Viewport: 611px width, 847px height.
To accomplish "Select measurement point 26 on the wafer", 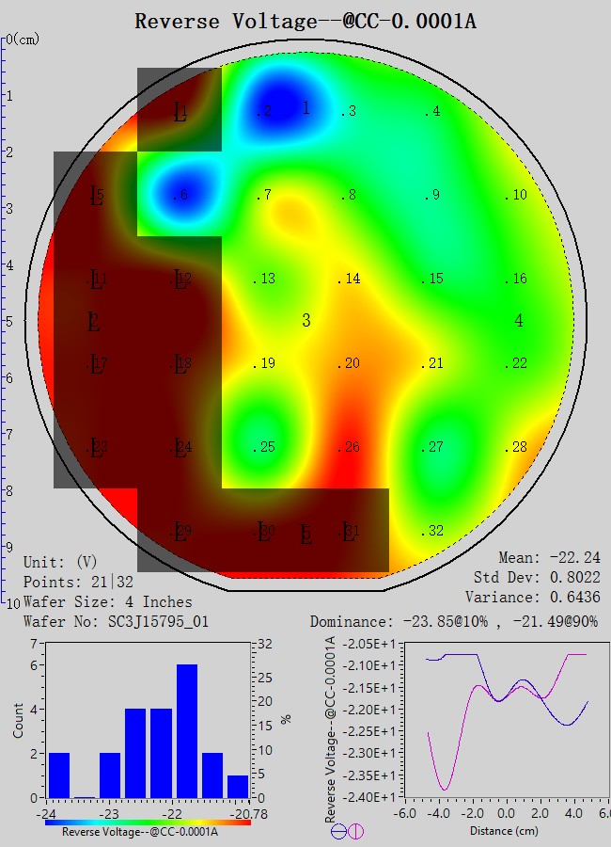I will click(348, 447).
